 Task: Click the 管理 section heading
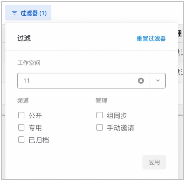coord(101,101)
